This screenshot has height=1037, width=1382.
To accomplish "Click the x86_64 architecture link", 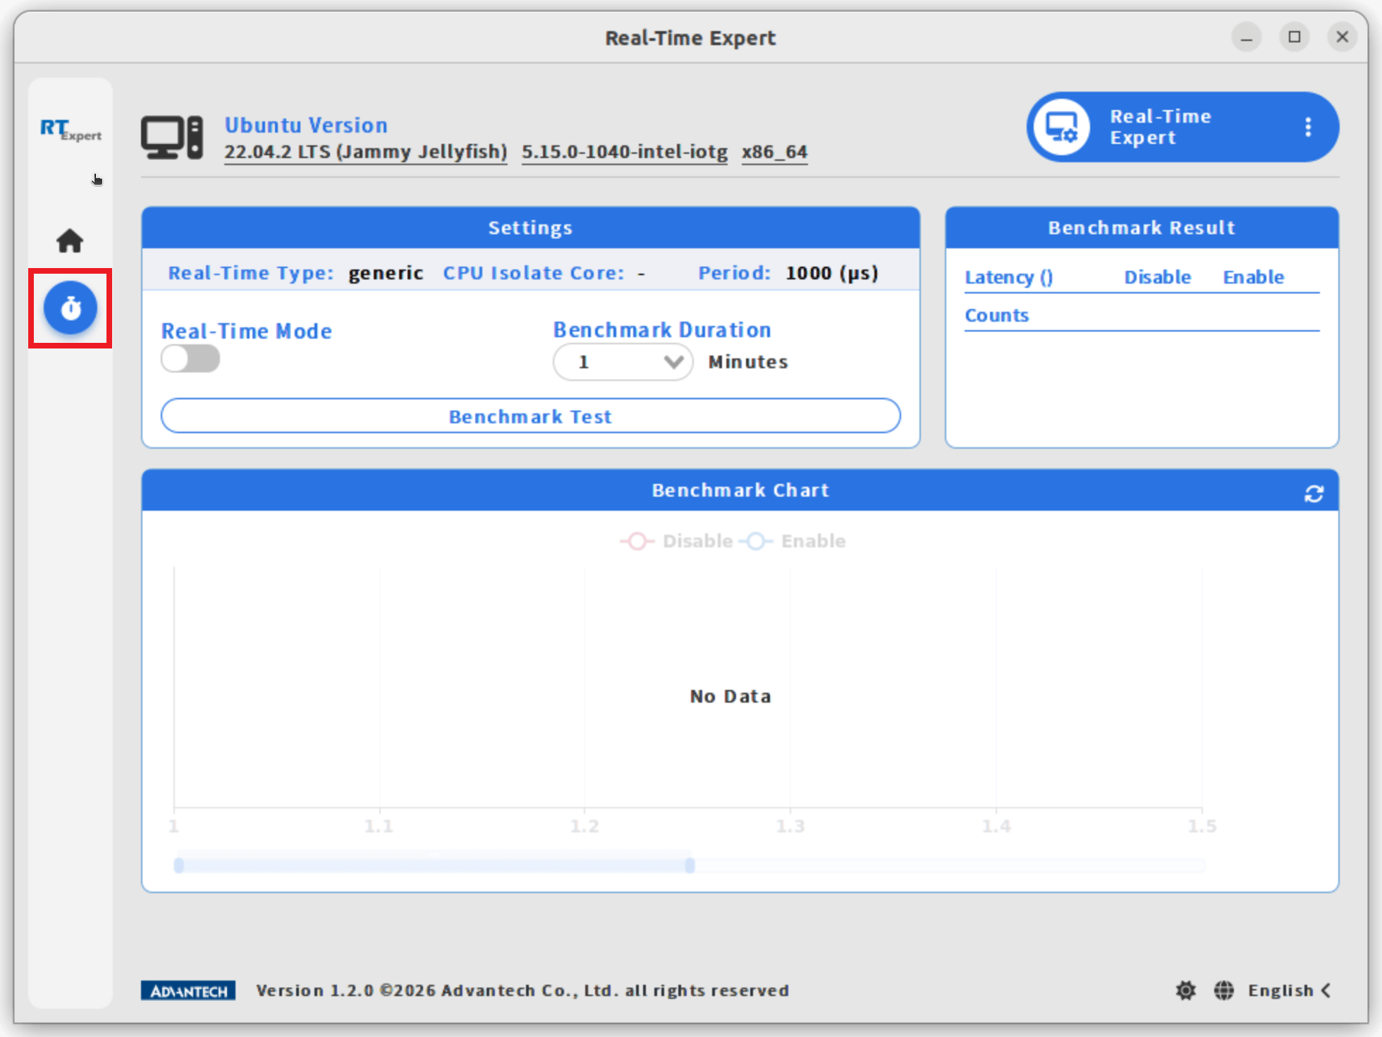I will coord(775,152).
